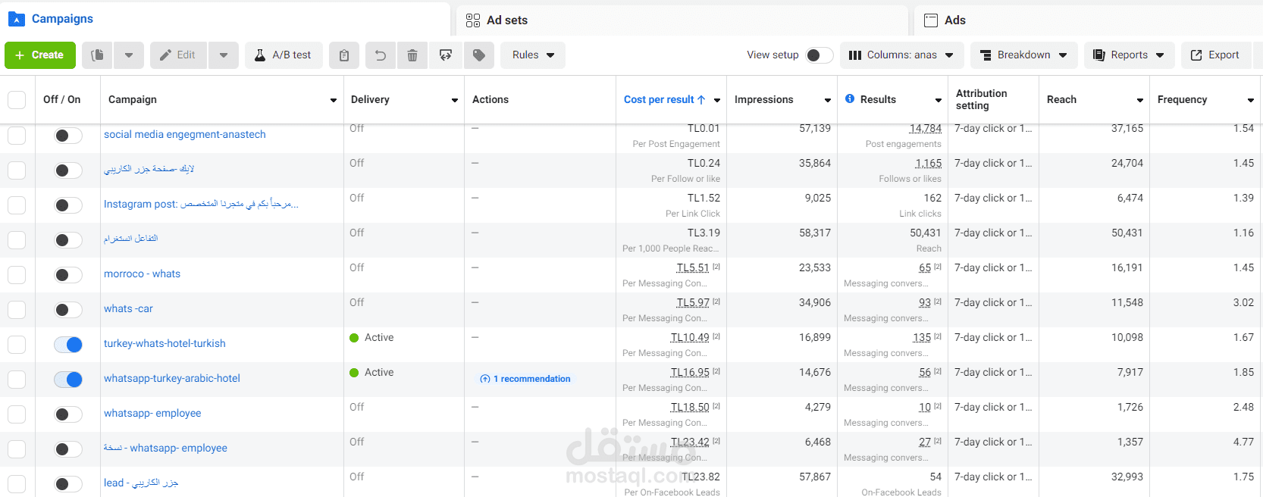Open the social media engegment-anastech campaign link
The height and width of the screenshot is (497, 1263).
click(x=185, y=134)
